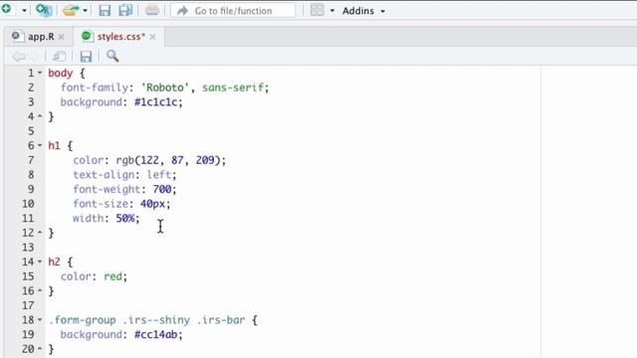Click the 'Roboto' font name text

pos(165,88)
